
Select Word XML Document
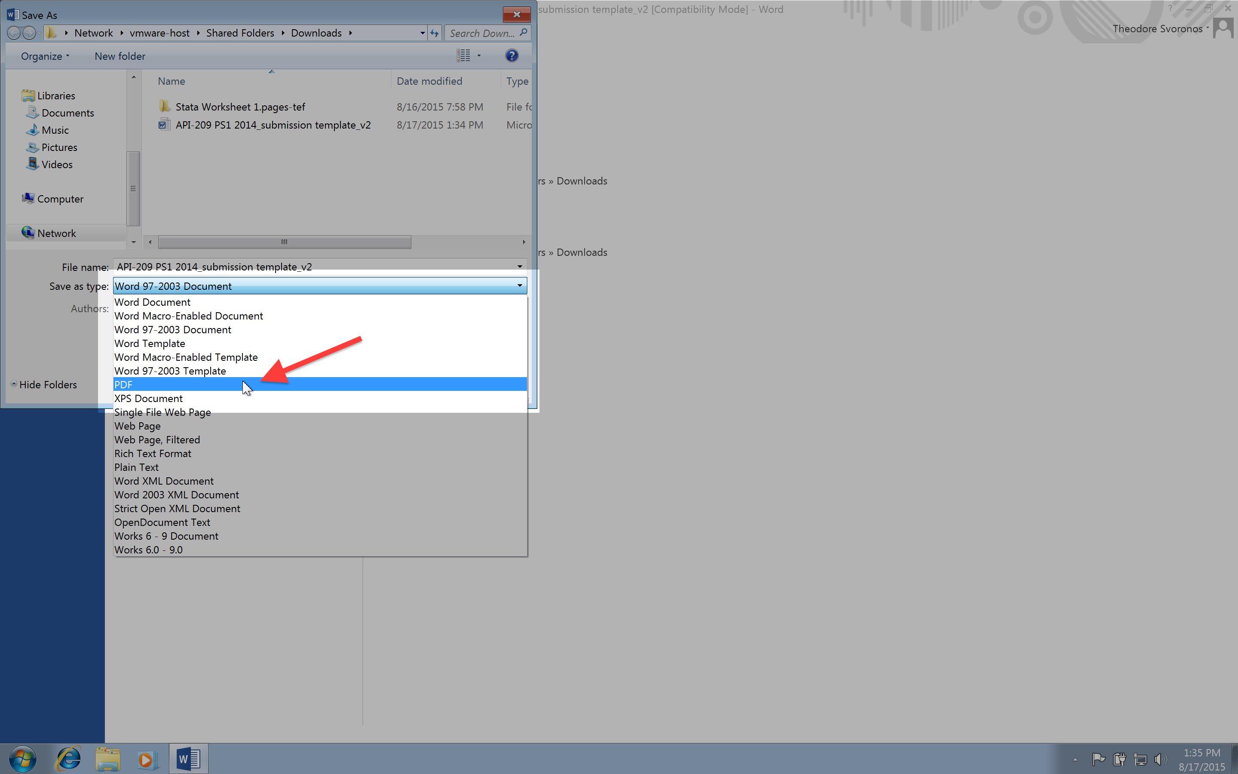pos(320,481)
